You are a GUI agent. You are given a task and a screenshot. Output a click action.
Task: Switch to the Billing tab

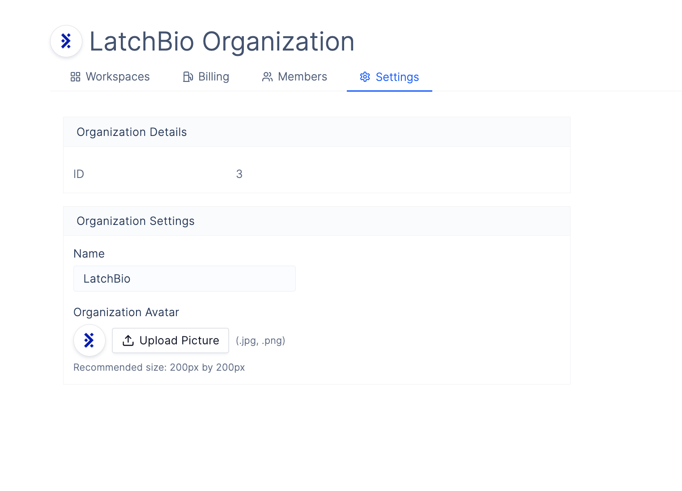(206, 77)
